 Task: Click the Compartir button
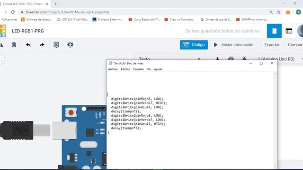[295, 45]
